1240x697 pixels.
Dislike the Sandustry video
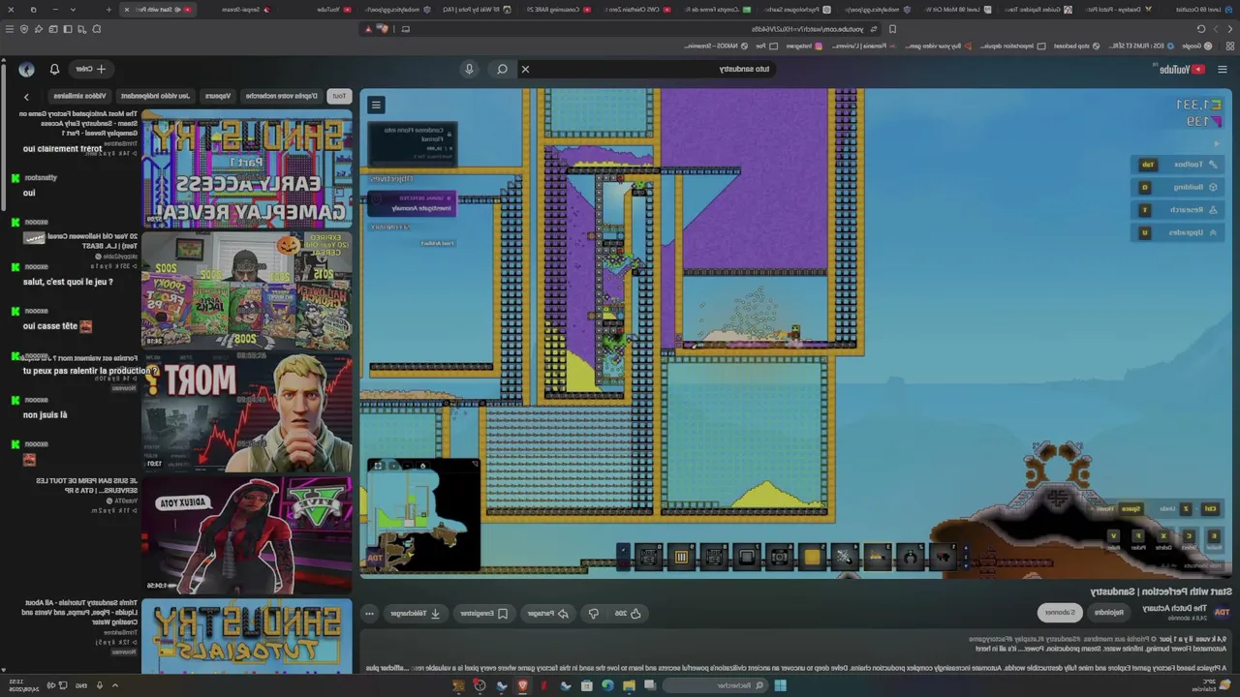click(x=593, y=613)
